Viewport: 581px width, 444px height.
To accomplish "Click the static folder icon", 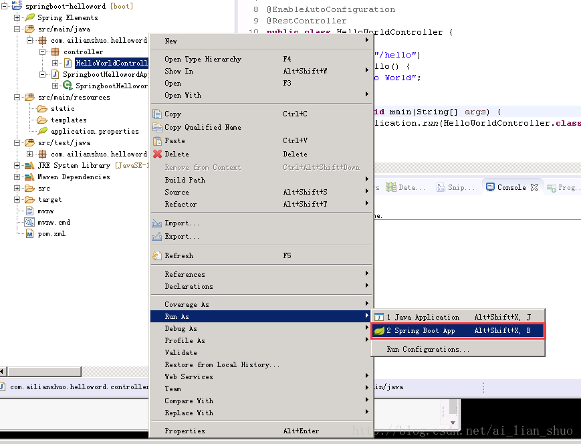I will point(43,108).
